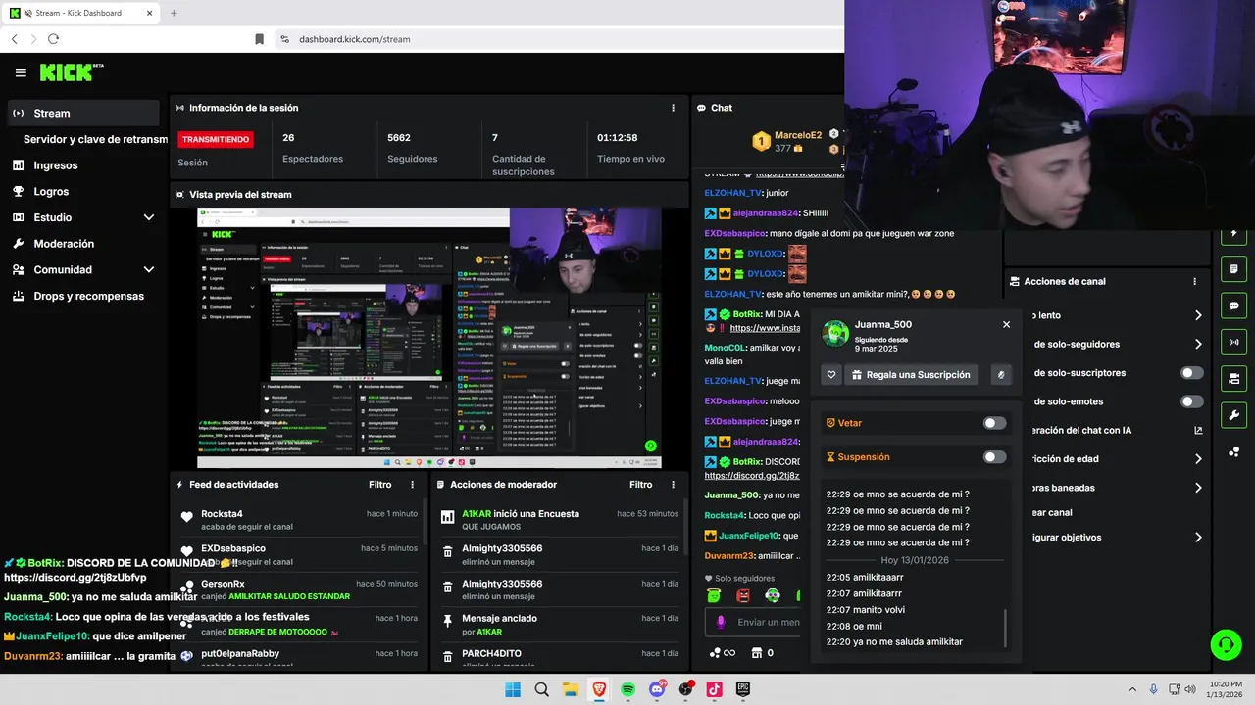Click the Juanma_500 avatar
1255x705 pixels.
tap(835, 333)
